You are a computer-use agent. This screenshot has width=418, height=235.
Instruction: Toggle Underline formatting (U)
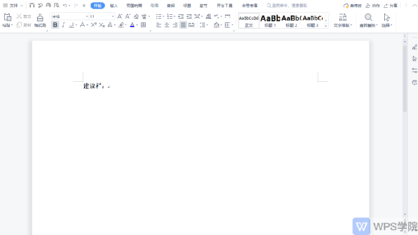point(71,25)
